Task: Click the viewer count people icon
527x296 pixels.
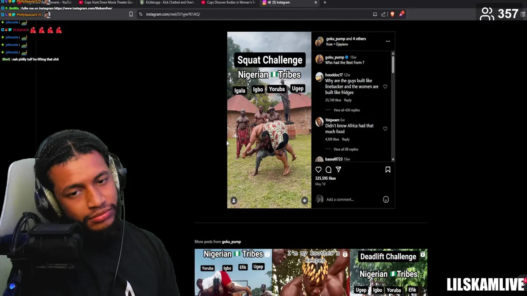Action: pyautogui.click(x=487, y=14)
